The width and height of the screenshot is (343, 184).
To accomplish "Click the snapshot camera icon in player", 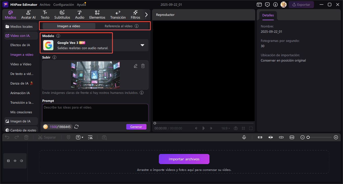I will coord(236,128).
